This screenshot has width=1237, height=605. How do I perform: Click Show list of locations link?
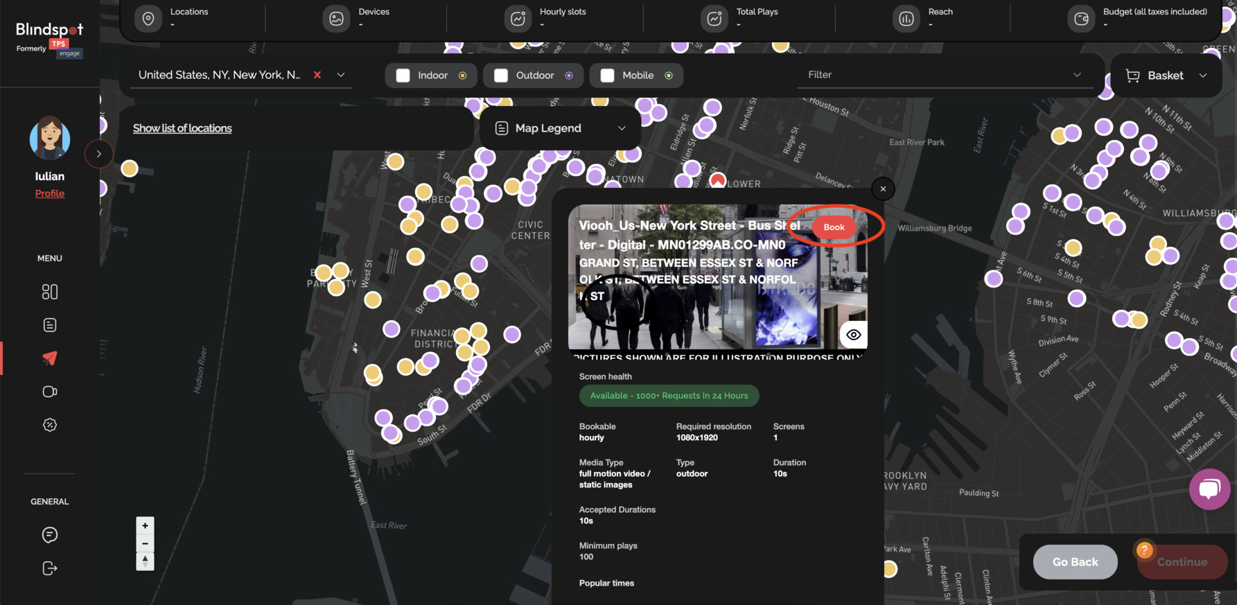coord(182,128)
